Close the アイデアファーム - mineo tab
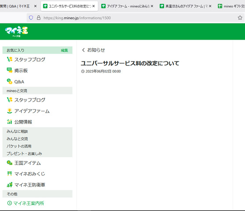Screen dimensions: 245x211 [x=152, y=6]
